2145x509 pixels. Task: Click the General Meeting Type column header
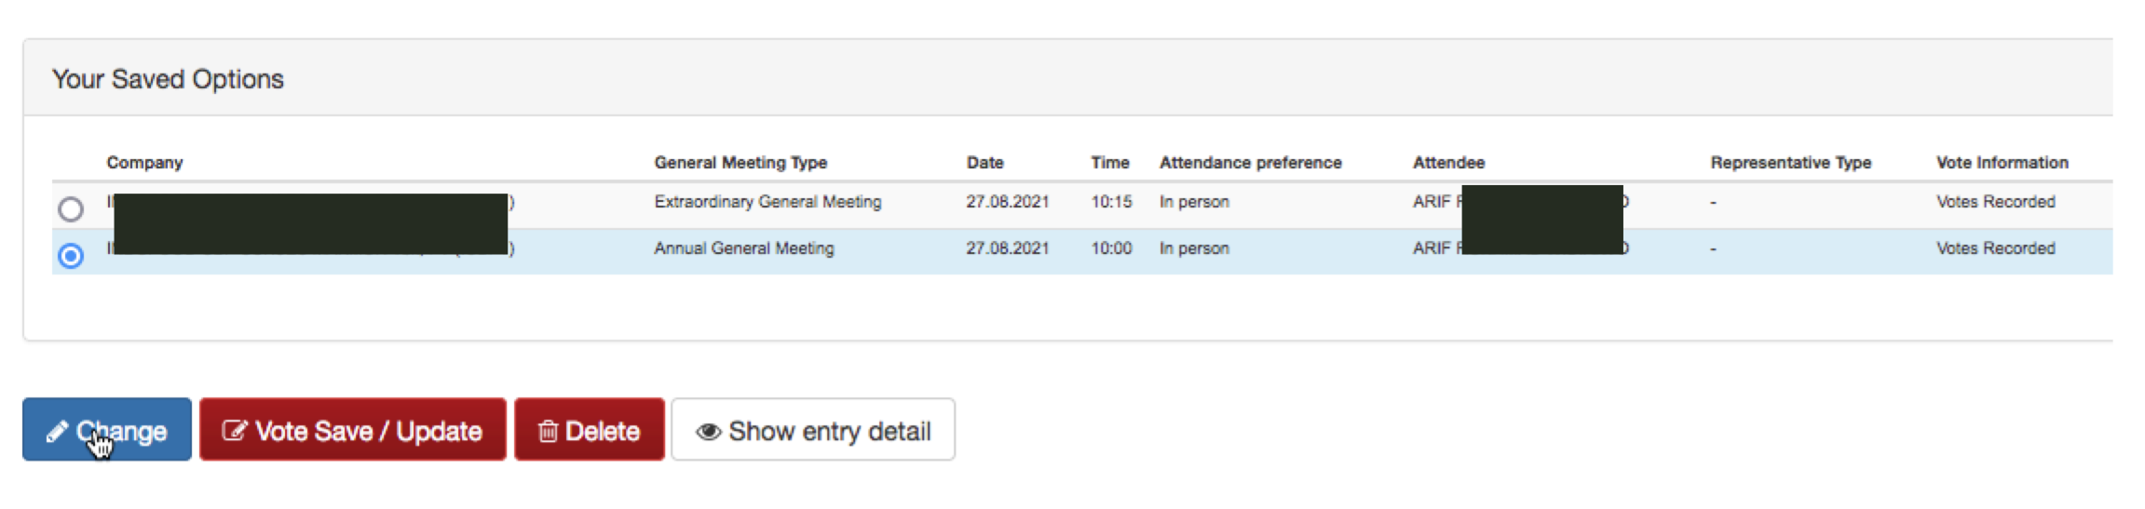(740, 162)
